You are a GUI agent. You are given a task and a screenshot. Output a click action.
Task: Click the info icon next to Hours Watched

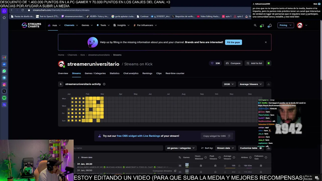coord(206,157)
